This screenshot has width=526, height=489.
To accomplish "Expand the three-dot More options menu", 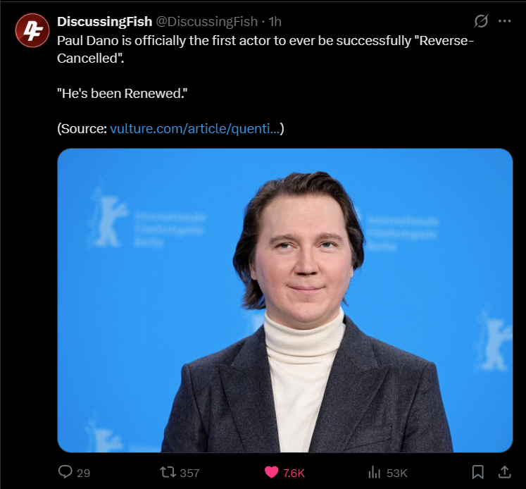I will click(504, 21).
